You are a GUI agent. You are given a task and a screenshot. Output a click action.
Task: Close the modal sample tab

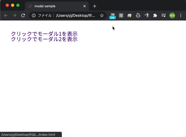pyautogui.click(x=84, y=6)
